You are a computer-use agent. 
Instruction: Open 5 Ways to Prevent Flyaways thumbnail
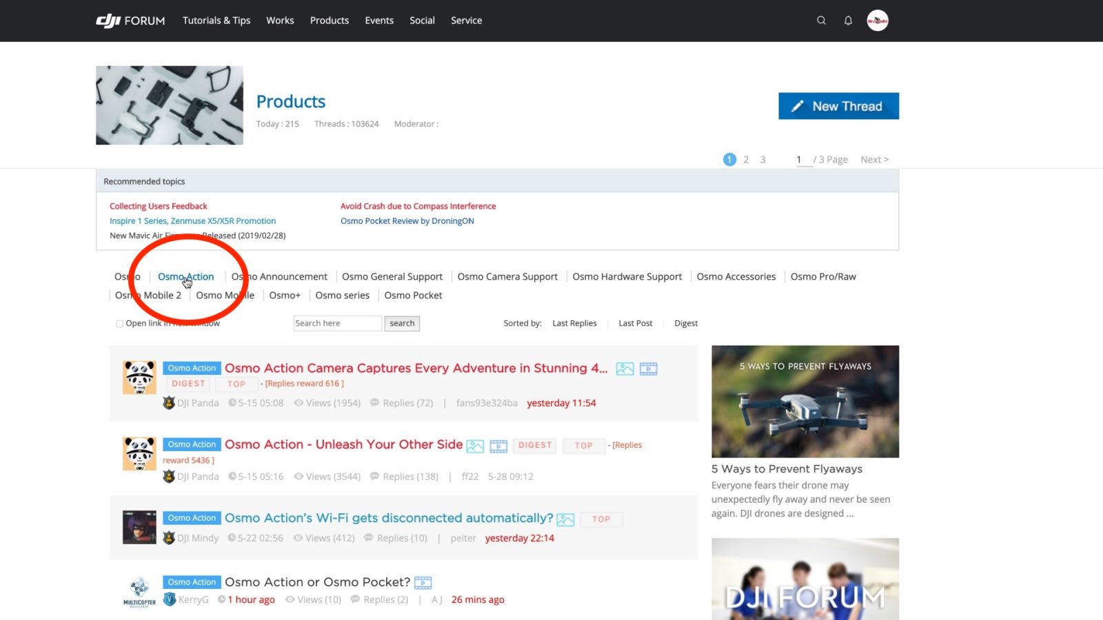(805, 402)
